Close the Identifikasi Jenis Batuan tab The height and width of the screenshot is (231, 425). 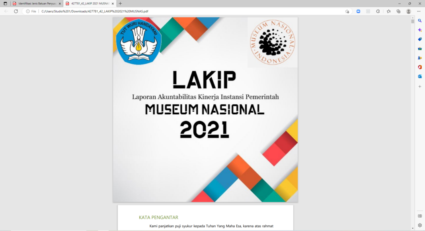tap(60, 4)
